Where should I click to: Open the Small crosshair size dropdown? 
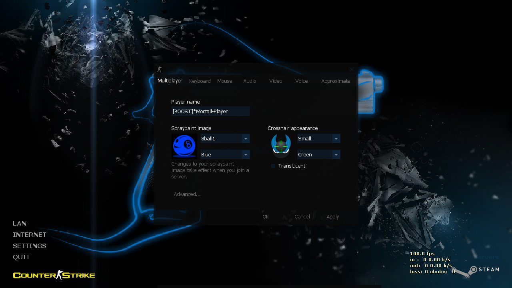[x=336, y=139]
